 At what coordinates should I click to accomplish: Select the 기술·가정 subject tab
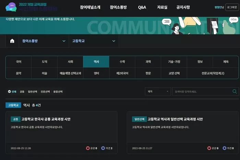174,62
